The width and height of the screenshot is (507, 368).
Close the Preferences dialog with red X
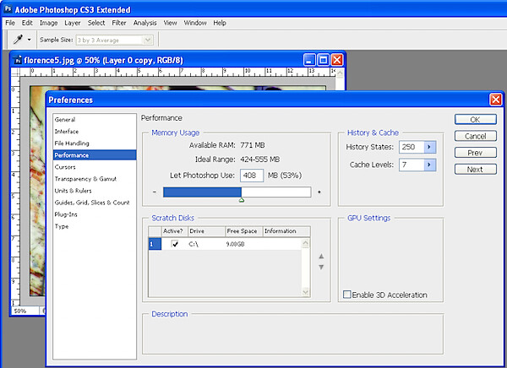pos(496,100)
